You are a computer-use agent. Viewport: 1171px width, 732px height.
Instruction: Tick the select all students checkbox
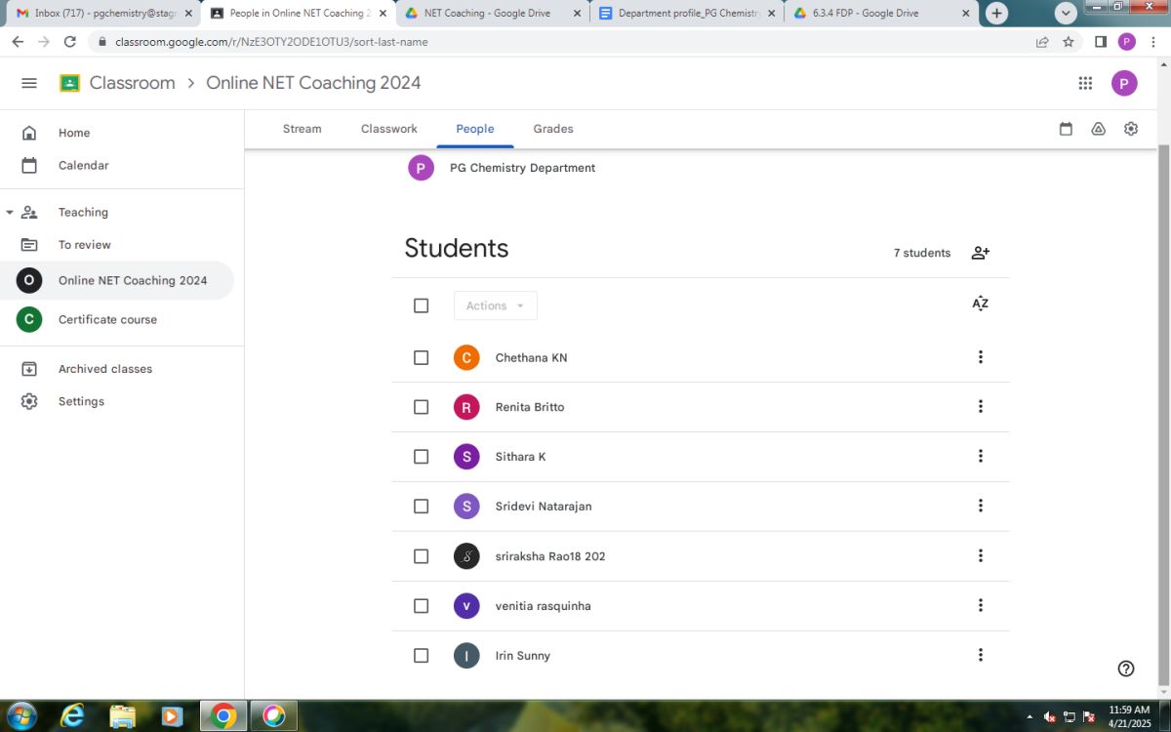421,305
